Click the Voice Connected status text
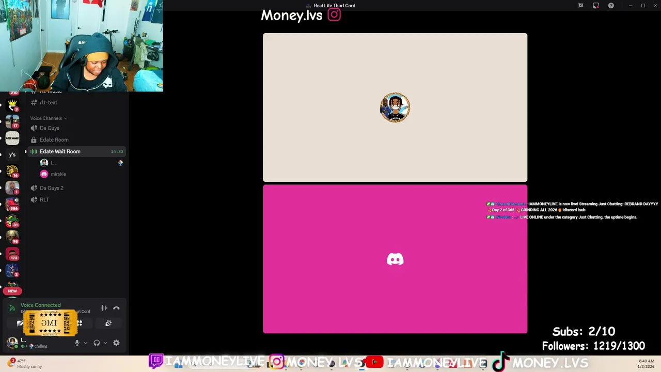The height and width of the screenshot is (372, 661). [x=40, y=305]
